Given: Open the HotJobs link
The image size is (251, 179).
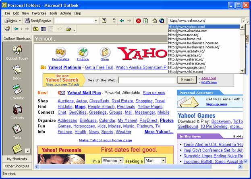Looking at the screenshot, I should 65,107.
